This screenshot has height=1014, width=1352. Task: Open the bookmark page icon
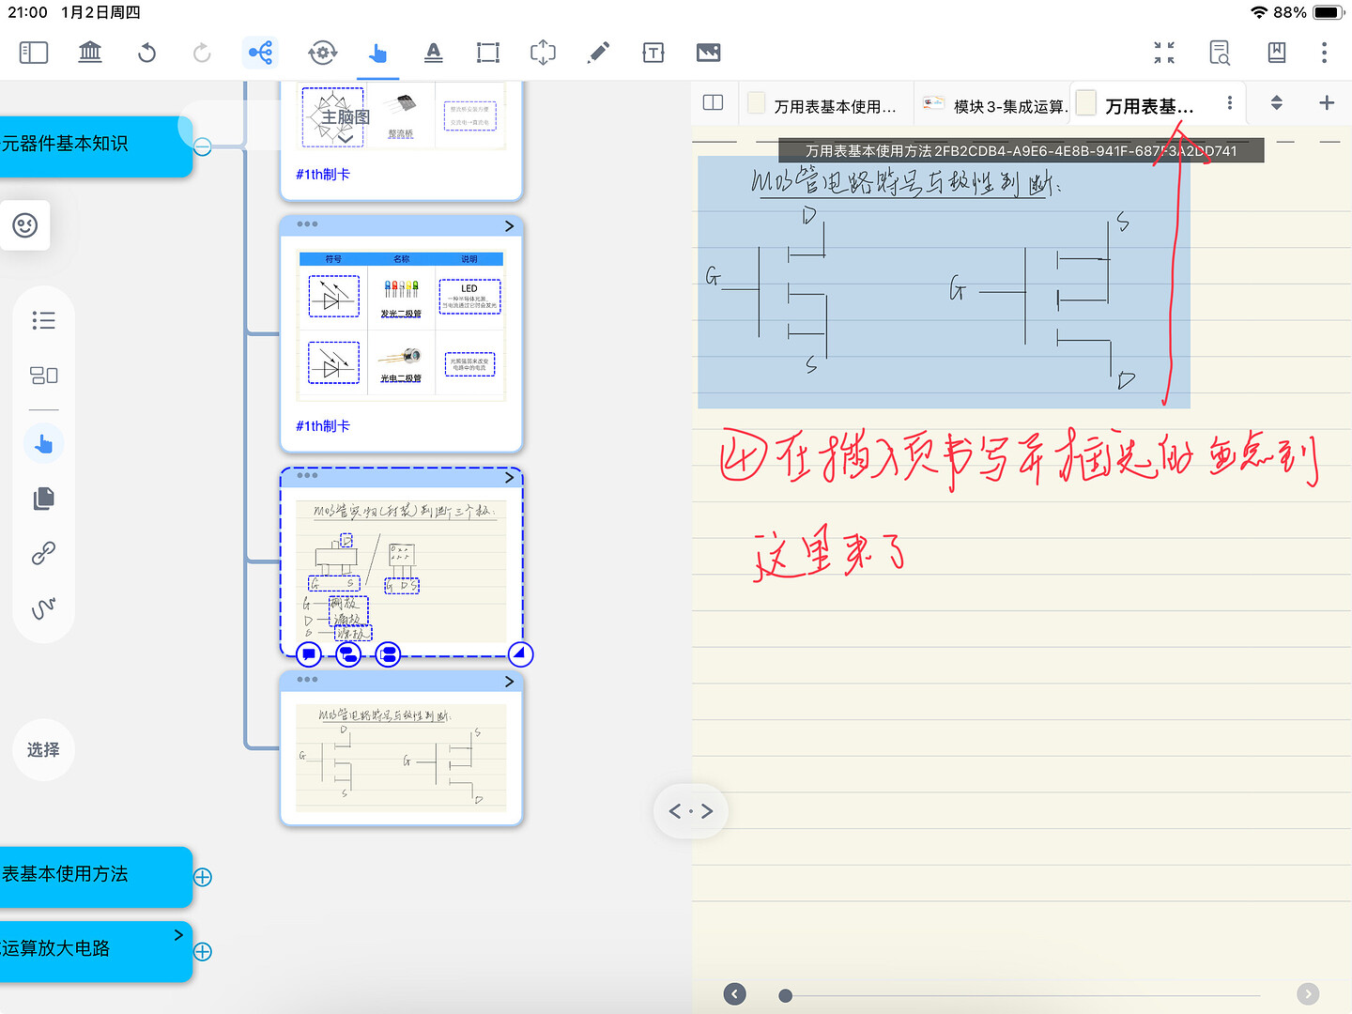point(1277,53)
